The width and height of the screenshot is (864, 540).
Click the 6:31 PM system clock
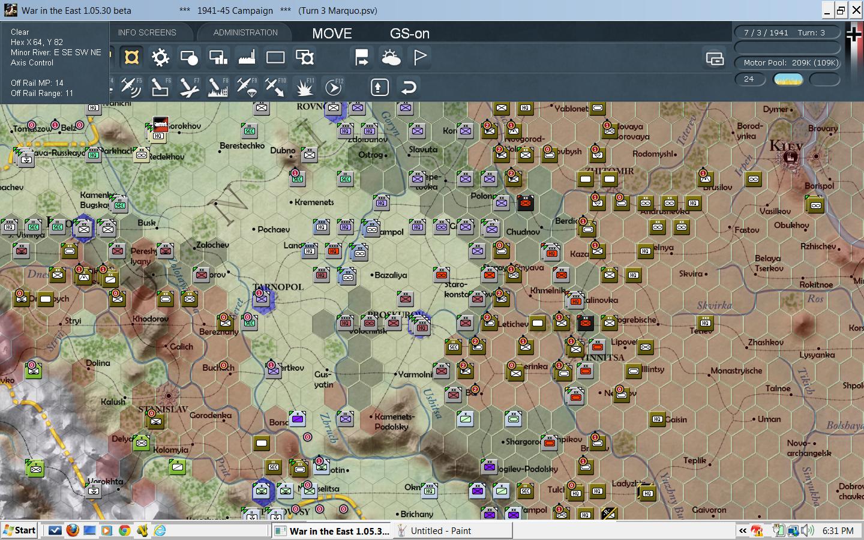(x=838, y=531)
